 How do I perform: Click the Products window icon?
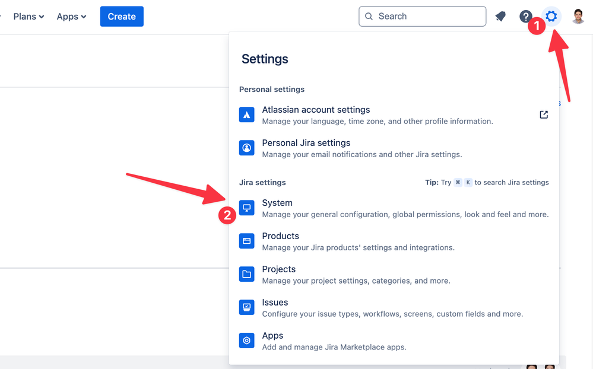tap(246, 241)
